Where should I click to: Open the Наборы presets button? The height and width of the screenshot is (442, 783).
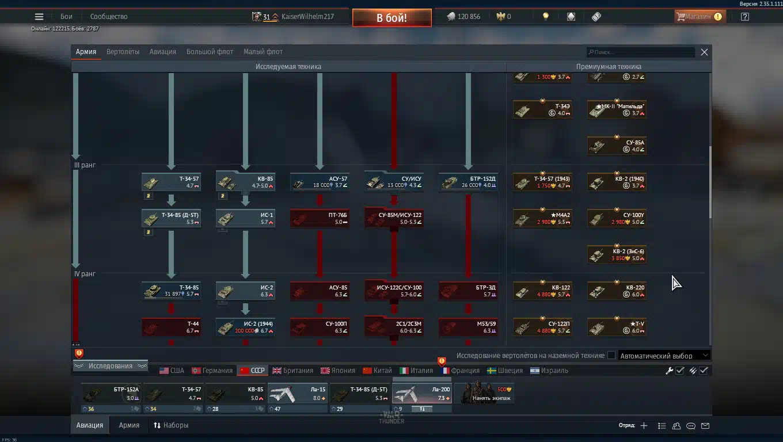pyautogui.click(x=171, y=425)
